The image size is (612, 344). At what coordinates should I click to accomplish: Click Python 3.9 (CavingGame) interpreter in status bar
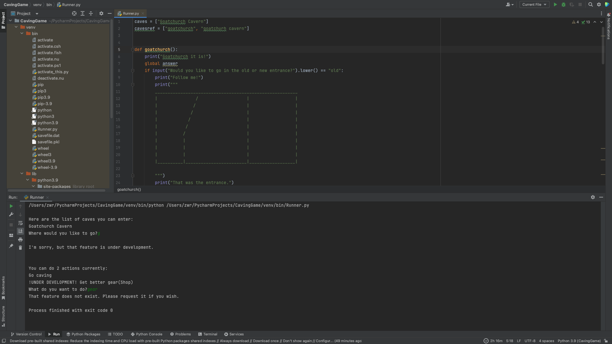pos(579,341)
